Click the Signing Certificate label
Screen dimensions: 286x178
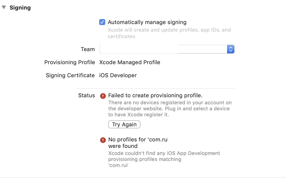70,75
